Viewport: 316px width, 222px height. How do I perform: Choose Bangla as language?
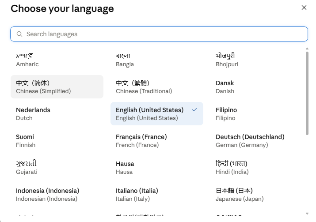pos(157,60)
